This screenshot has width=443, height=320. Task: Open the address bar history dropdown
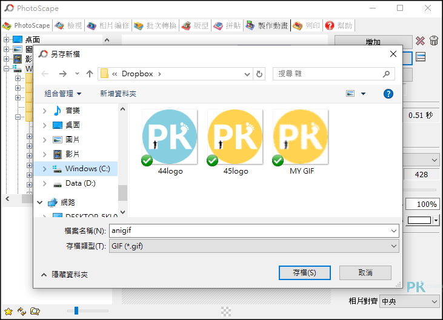click(x=247, y=74)
